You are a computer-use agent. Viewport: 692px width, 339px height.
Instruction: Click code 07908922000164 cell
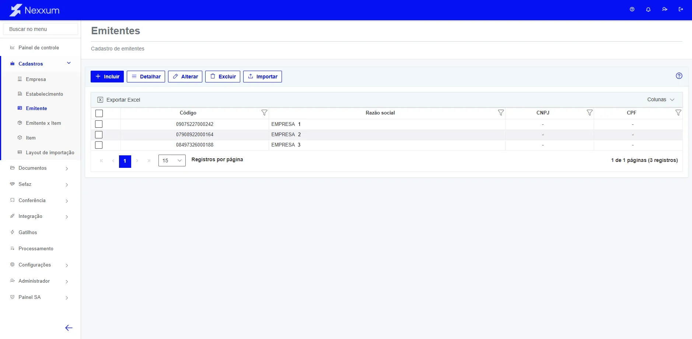pos(195,134)
